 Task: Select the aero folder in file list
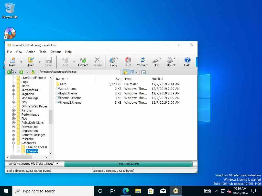click(x=63, y=84)
